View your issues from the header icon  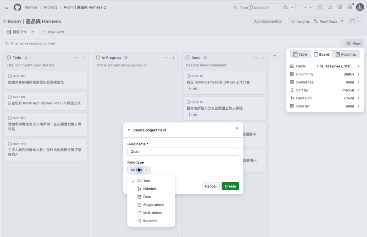click(320, 7)
